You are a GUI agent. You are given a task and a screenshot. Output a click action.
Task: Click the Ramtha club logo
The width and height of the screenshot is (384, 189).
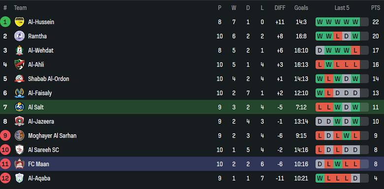19,37
